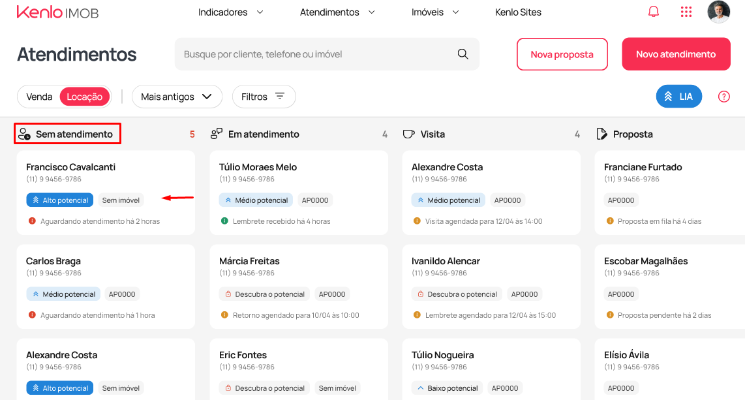The image size is (745, 400).
Task: Expand the Imóveis menu chevron
Action: 455,12
